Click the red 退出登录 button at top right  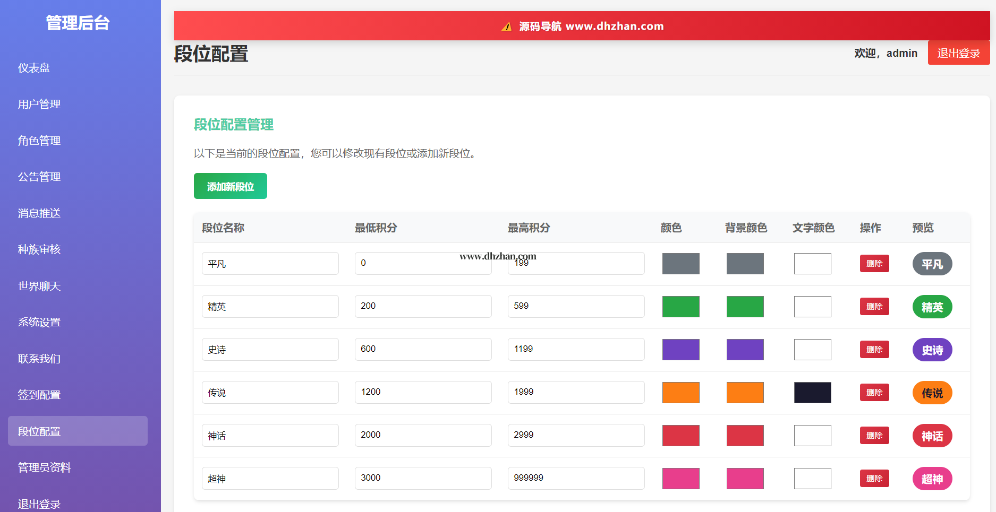(x=958, y=53)
